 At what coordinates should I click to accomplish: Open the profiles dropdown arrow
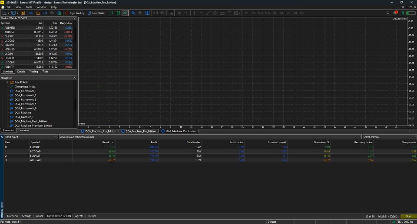[17, 13]
